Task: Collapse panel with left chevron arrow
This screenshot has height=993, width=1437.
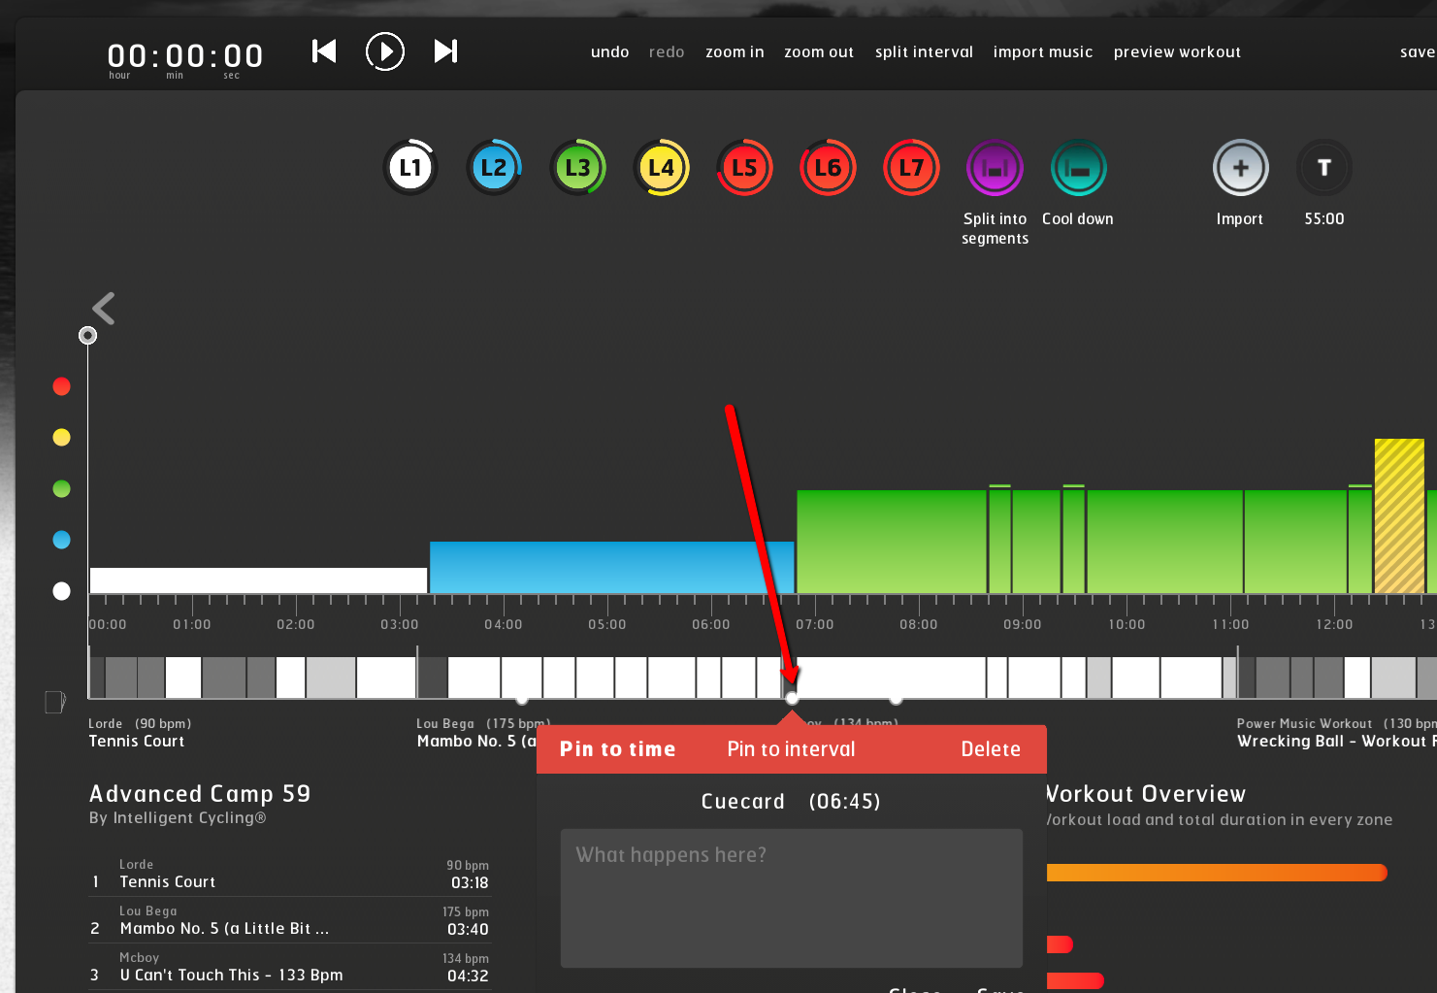Action: pos(104,309)
